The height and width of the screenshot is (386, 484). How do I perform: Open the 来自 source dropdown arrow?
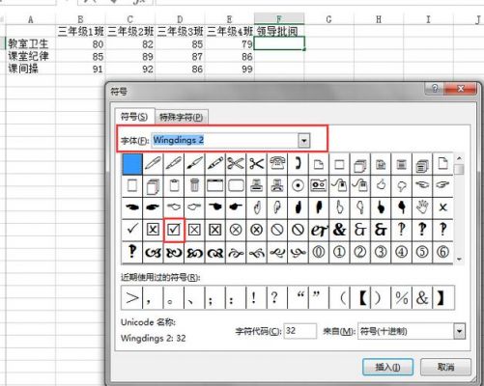pyautogui.click(x=459, y=331)
